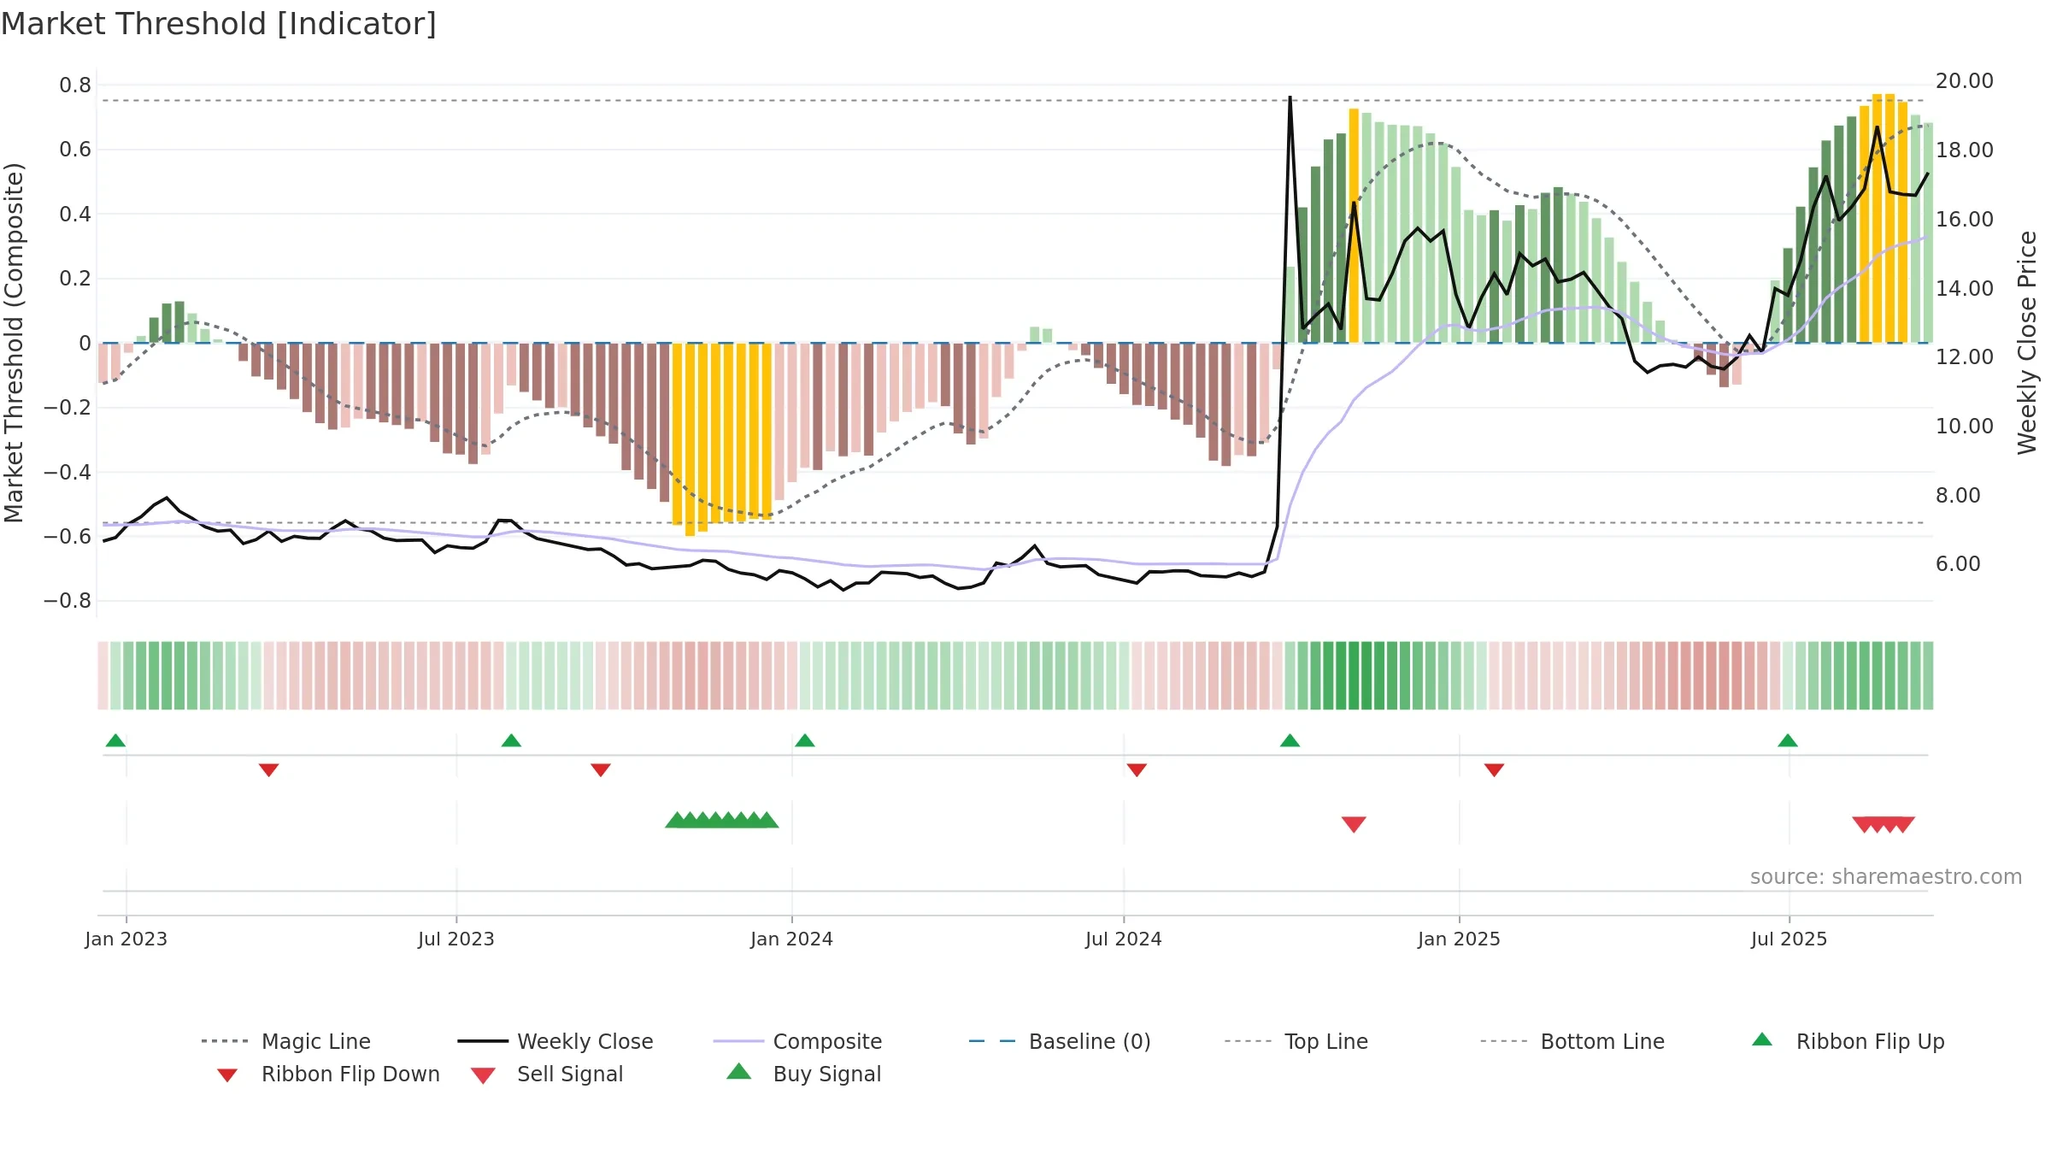Click the Ribbon Flip Up marker near Aug 2023
The width and height of the screenshot is (2051, 1154).
pyautogui.click(x=511, y=740)
